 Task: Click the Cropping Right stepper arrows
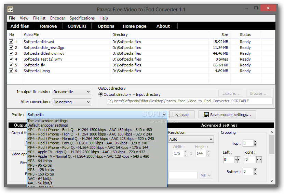coord(259,159)
